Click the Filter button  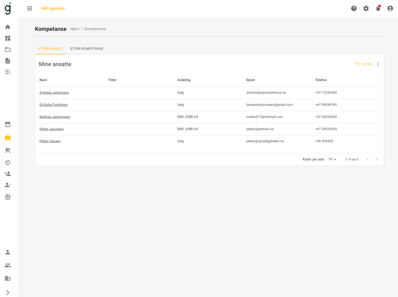pos(364,64)
